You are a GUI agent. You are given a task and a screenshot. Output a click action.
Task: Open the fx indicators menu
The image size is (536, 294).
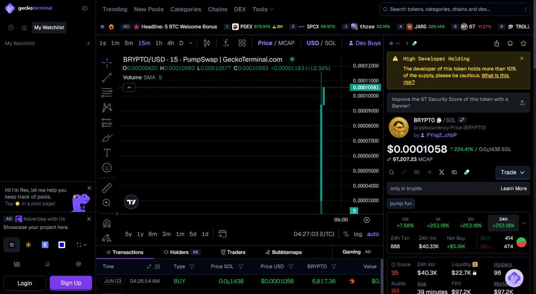point(226,43)
